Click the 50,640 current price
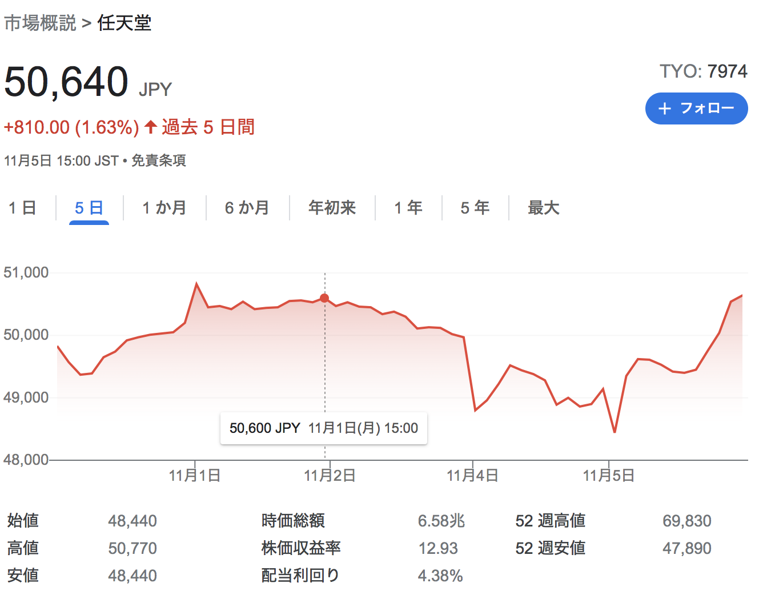The image size is (771, 595). (66, 82)
